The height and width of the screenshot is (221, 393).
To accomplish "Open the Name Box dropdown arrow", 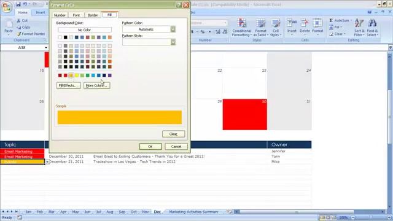I will 46,48.
